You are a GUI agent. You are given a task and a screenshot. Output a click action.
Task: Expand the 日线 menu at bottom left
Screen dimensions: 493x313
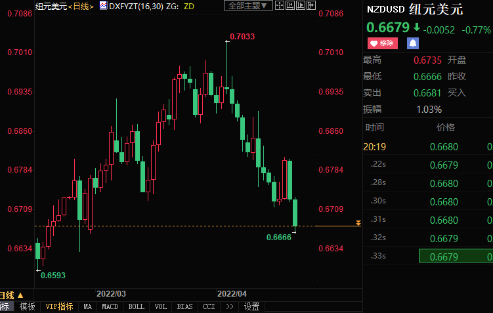tap(12, 295)
